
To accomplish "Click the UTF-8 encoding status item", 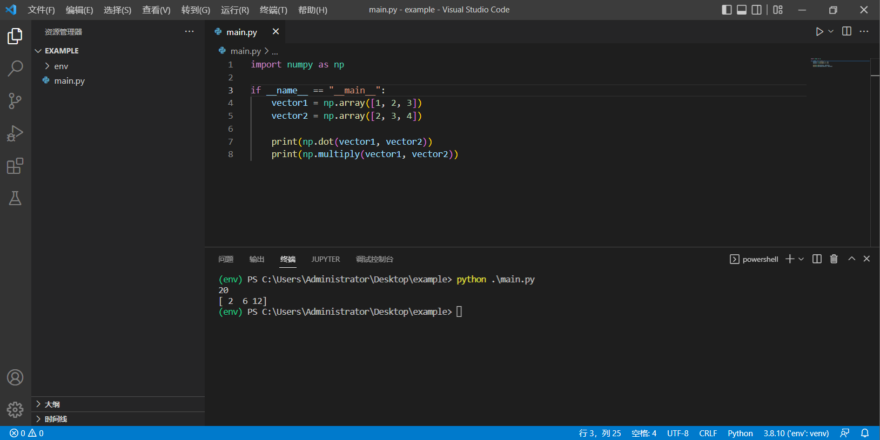I will (x=677, y=433).
